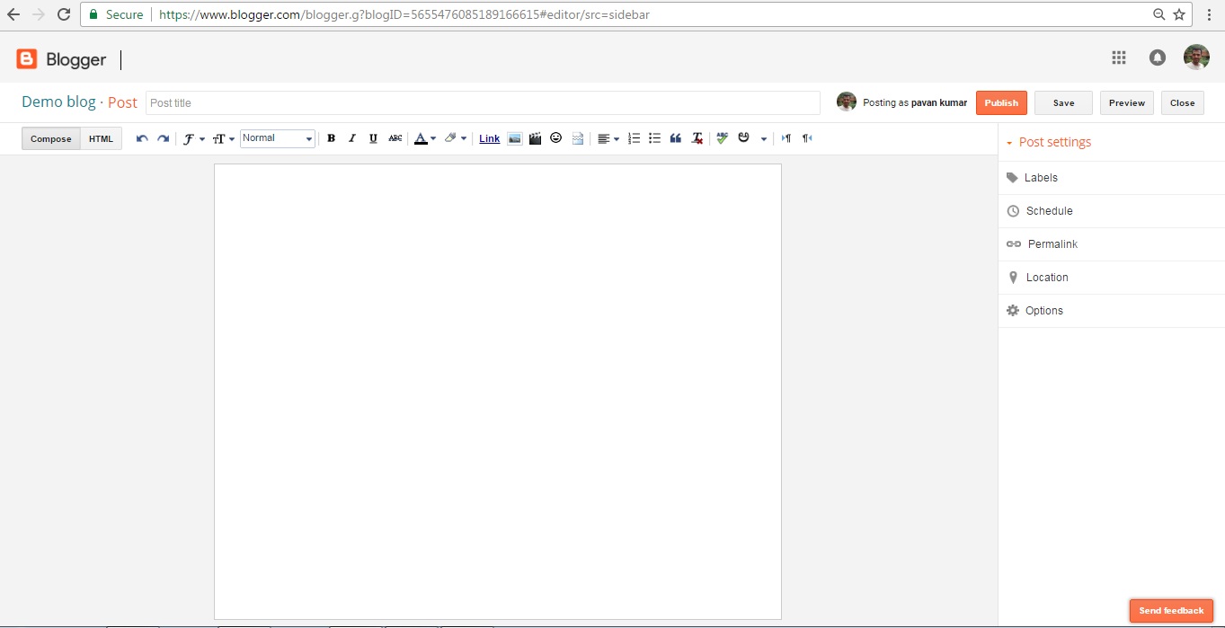Open Blogger notifications bell
1225x628 pixels.
tap(1158, 57)
